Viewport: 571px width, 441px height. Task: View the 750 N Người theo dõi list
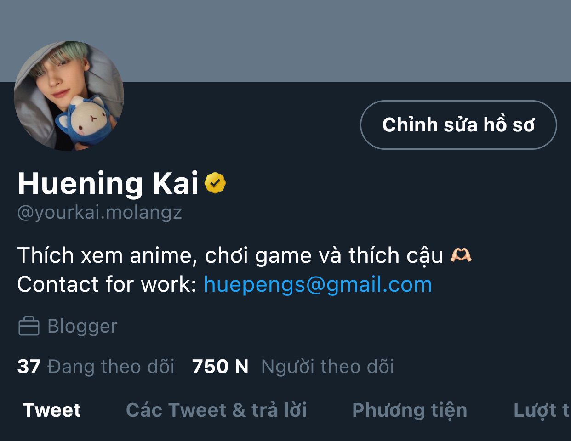[293, 367]
